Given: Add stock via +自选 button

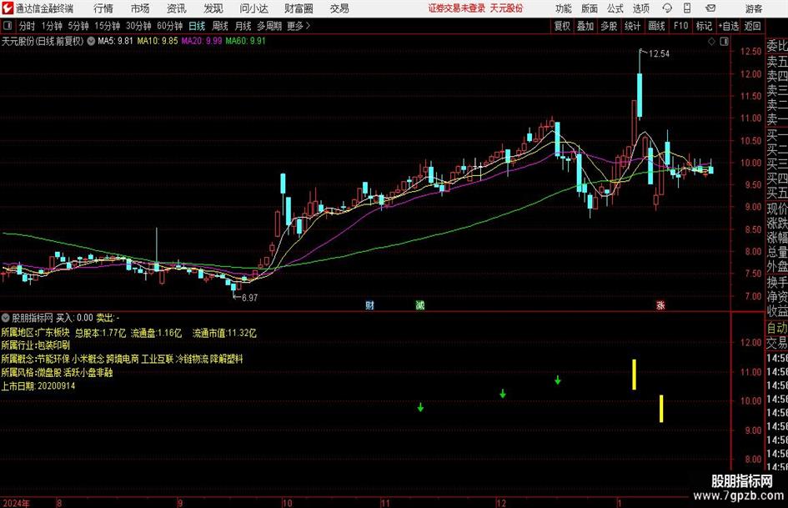Looking at the screenshot, I should point(728,26).
